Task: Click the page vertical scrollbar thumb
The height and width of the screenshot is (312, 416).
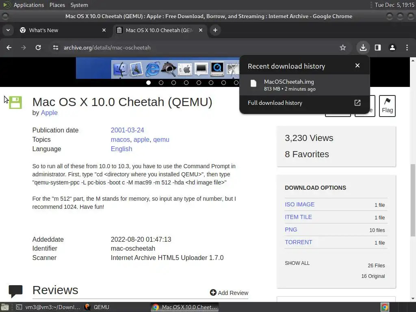Action: pos(413,200)
